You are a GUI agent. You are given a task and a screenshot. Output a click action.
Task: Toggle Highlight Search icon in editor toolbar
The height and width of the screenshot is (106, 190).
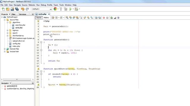tap(77, 18)
